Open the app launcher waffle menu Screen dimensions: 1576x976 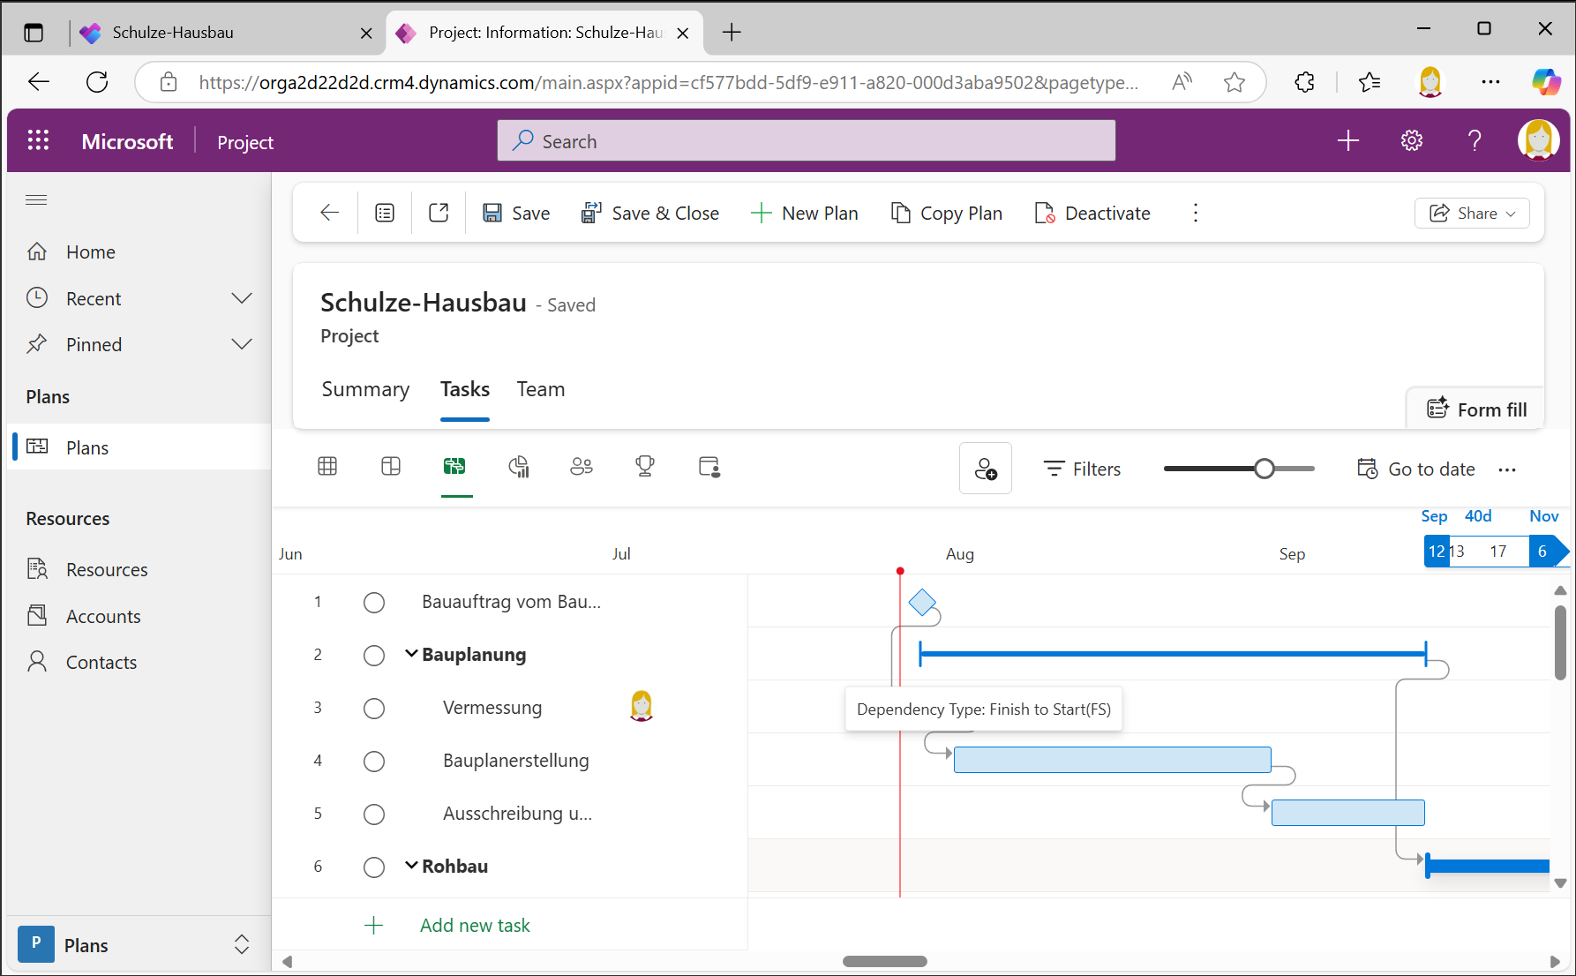pos(38,140)
